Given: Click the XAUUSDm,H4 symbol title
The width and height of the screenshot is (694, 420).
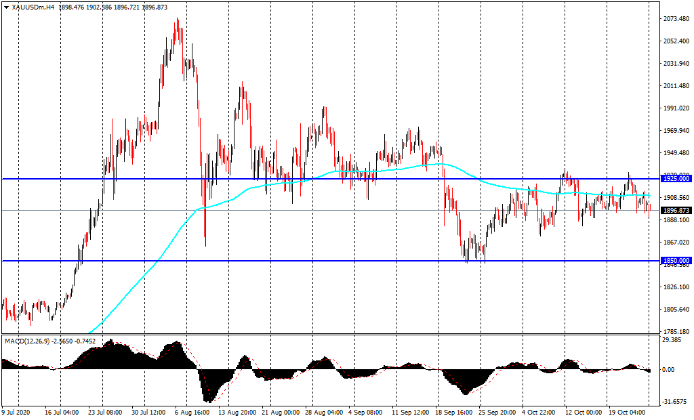Looking at the screenshot, I should [x=33, y=7].
